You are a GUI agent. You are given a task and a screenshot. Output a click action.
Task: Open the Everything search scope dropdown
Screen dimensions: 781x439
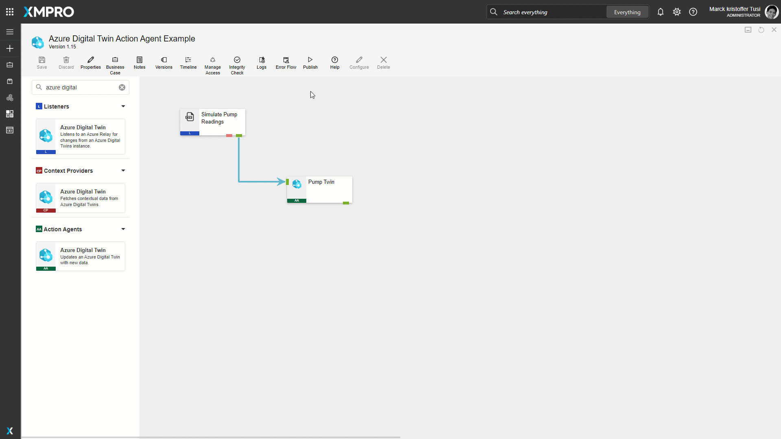627,12
